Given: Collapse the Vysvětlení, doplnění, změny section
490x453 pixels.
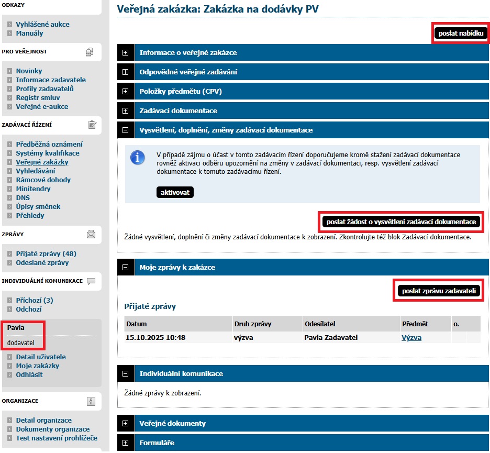Looking at the screenshot, I should click(x=125, y=130).
